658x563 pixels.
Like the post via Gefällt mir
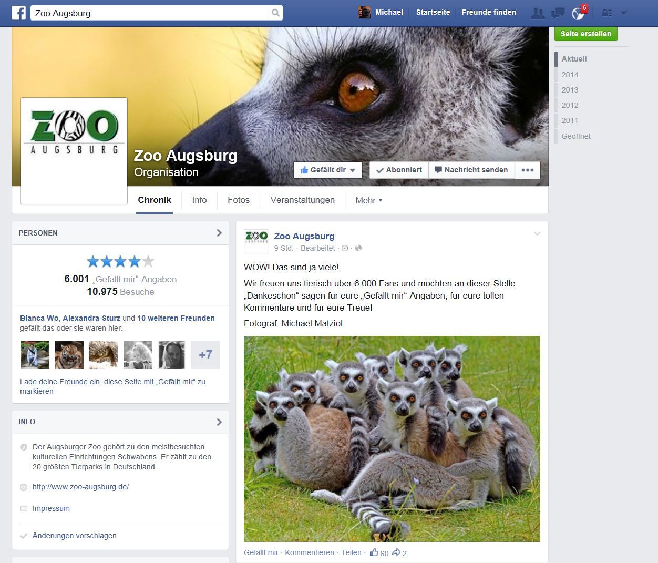coord(261,552)
